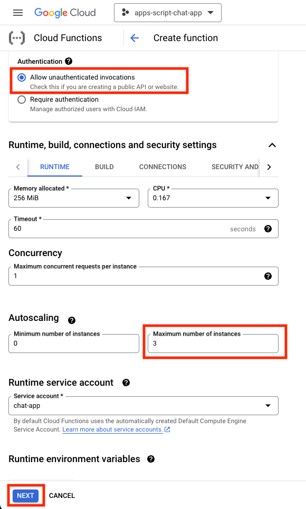This screenshot has height=509, width=306.
Task: Expand the CPU dropdown
Action: 213,198
